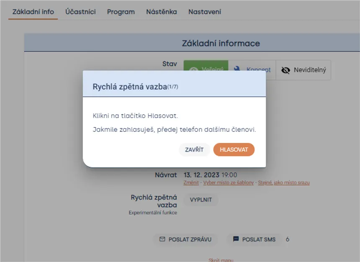360x262 pixels.
Task: Open Vyber místo ze šablony link
Action: click(229, 182)
